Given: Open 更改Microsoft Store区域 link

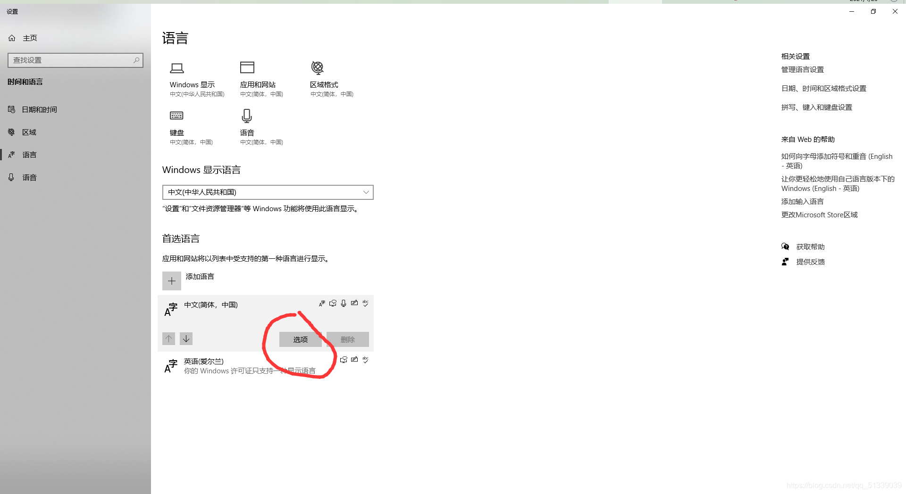Looking at the screenshot, I should click(820, 214).
